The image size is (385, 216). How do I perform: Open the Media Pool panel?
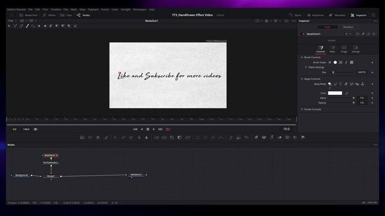coord(28,15)
